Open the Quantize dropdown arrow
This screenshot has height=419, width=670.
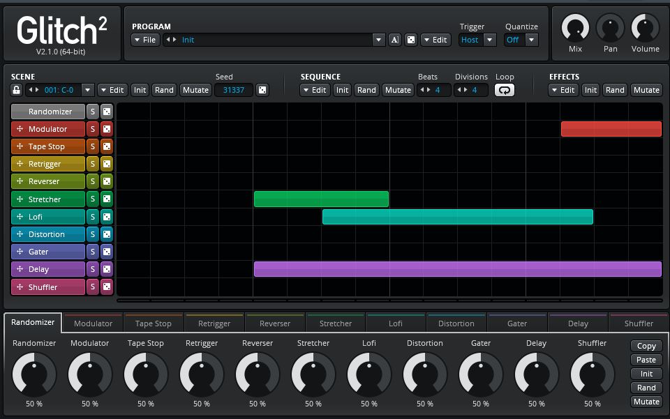(532, 40)
